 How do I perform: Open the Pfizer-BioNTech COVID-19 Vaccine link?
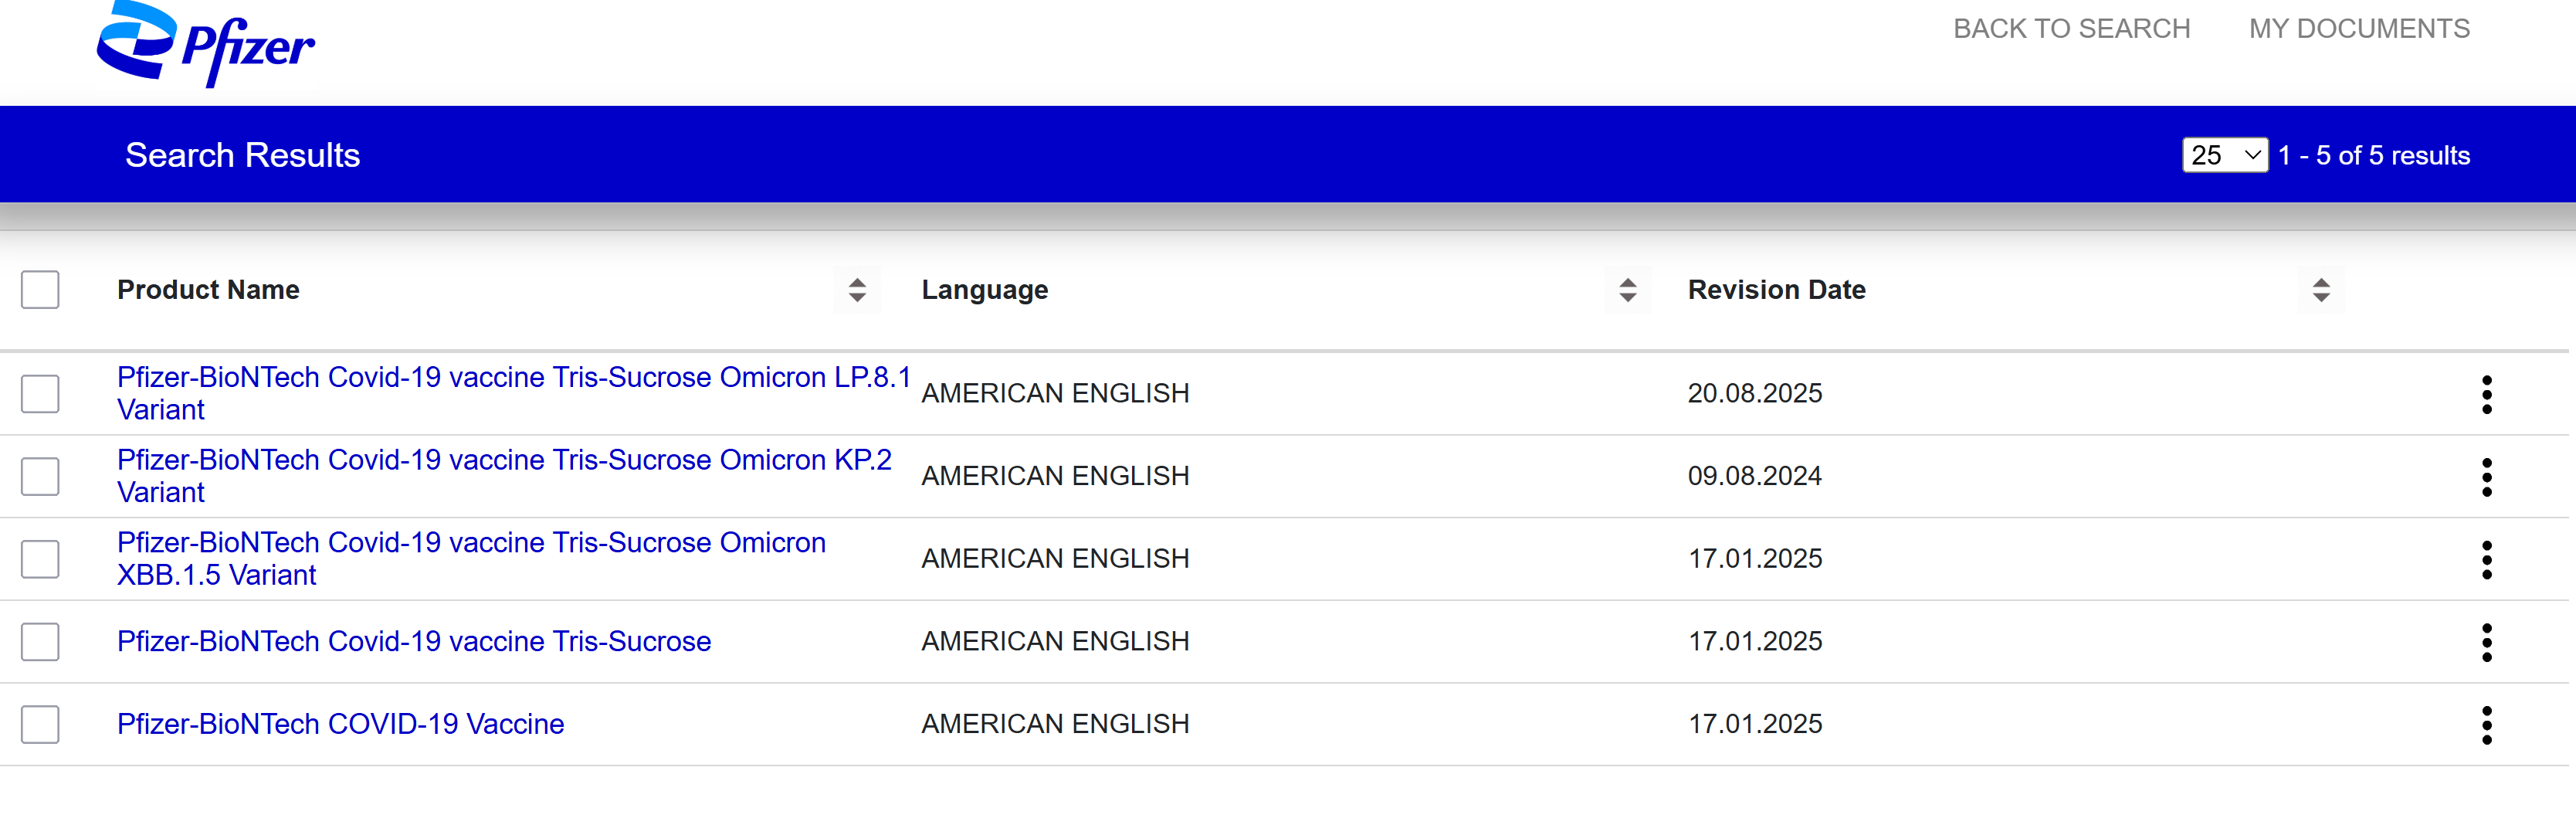click(x=340, y=724)
